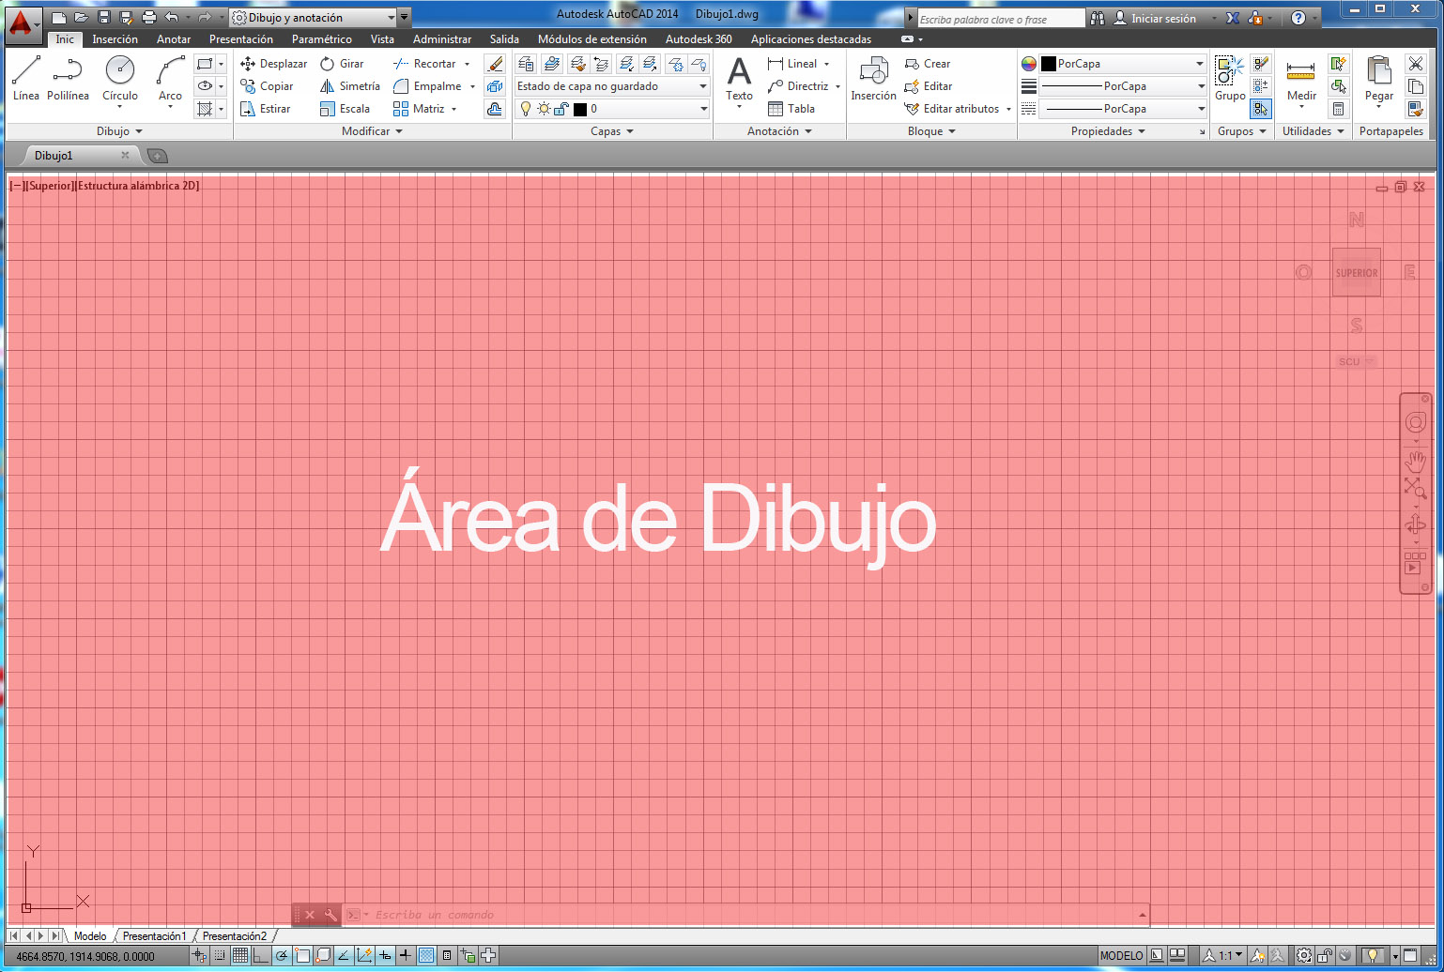Activate the Estirar (stretch) command
This screenshot has width=1444, height=972.
click(x=266, y=109)
